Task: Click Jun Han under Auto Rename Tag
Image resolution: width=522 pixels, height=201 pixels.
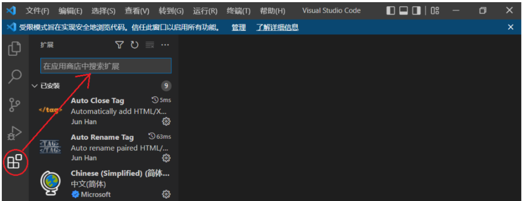Action: point(84,158)
